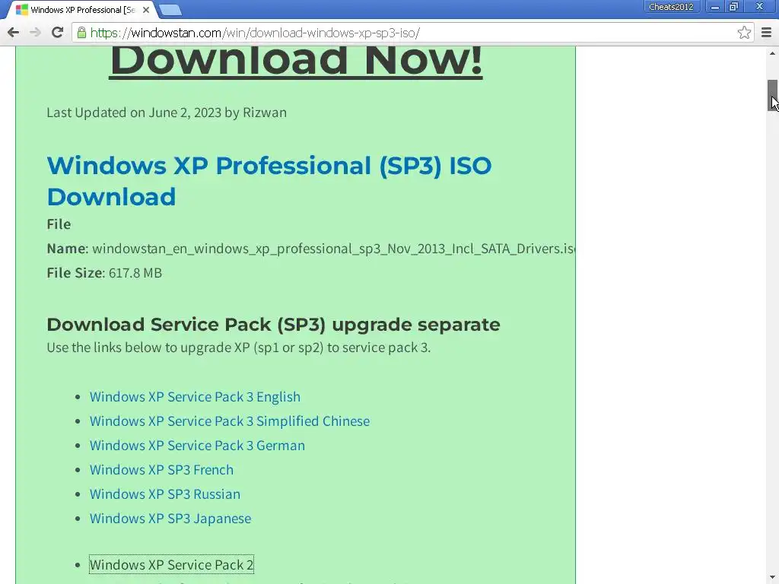Viewport: 779px width, 584px height.
Task: Open Windows XP SP3 French link
Action: point(161,470)
